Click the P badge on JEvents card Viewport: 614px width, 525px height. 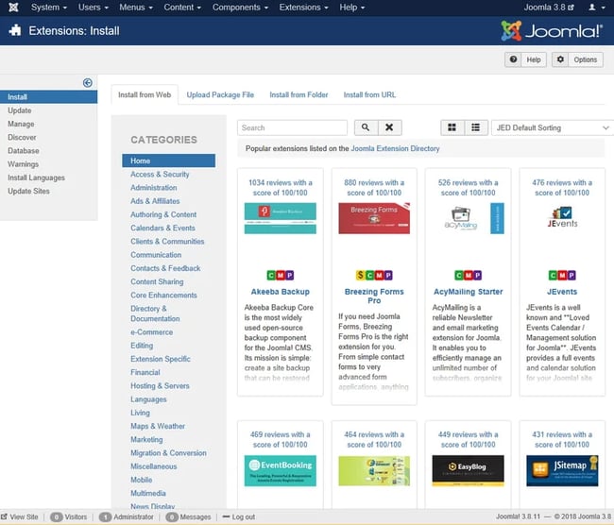pos(571,275)
